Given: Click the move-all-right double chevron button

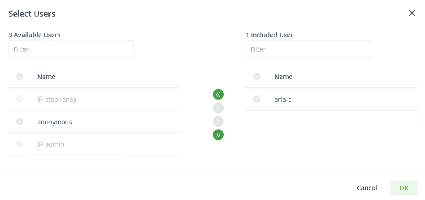Looking at the screenshot, I should tap(218, 135).
